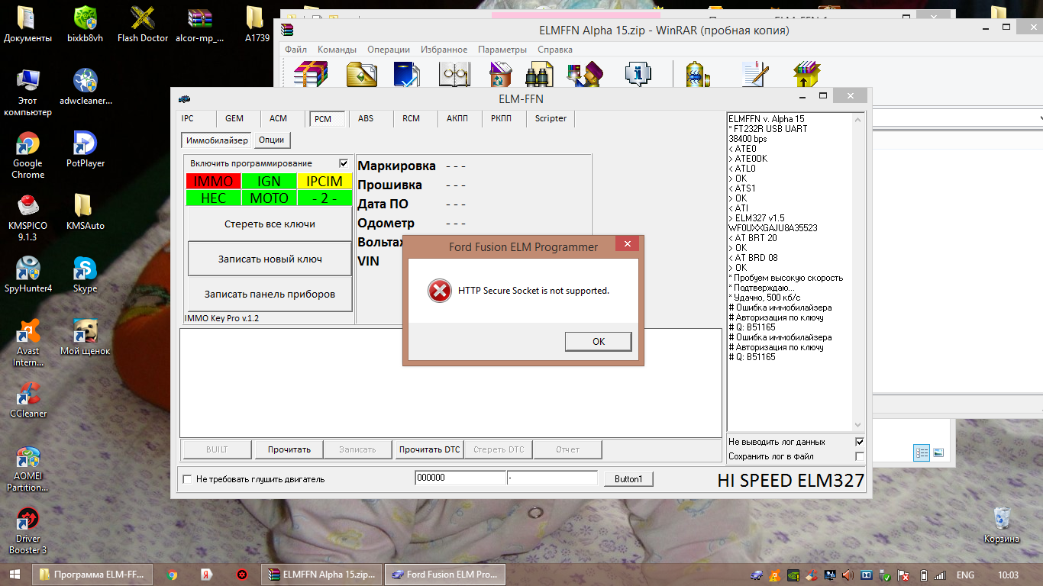Click the Прочитать DTC button
The width and height of the screenshot is (1043, 586).
(429, 449)
